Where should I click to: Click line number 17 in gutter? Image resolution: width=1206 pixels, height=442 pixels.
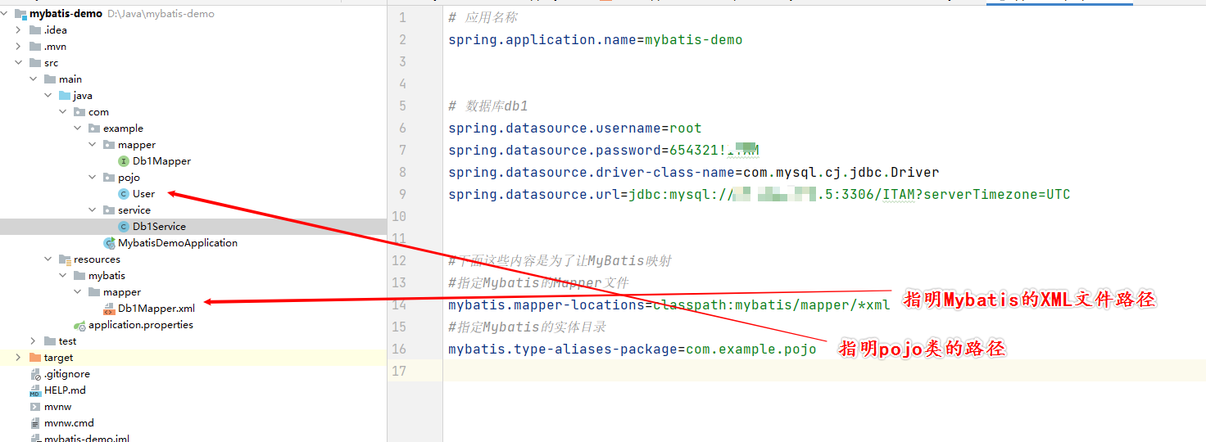click(x=398, y=371)
